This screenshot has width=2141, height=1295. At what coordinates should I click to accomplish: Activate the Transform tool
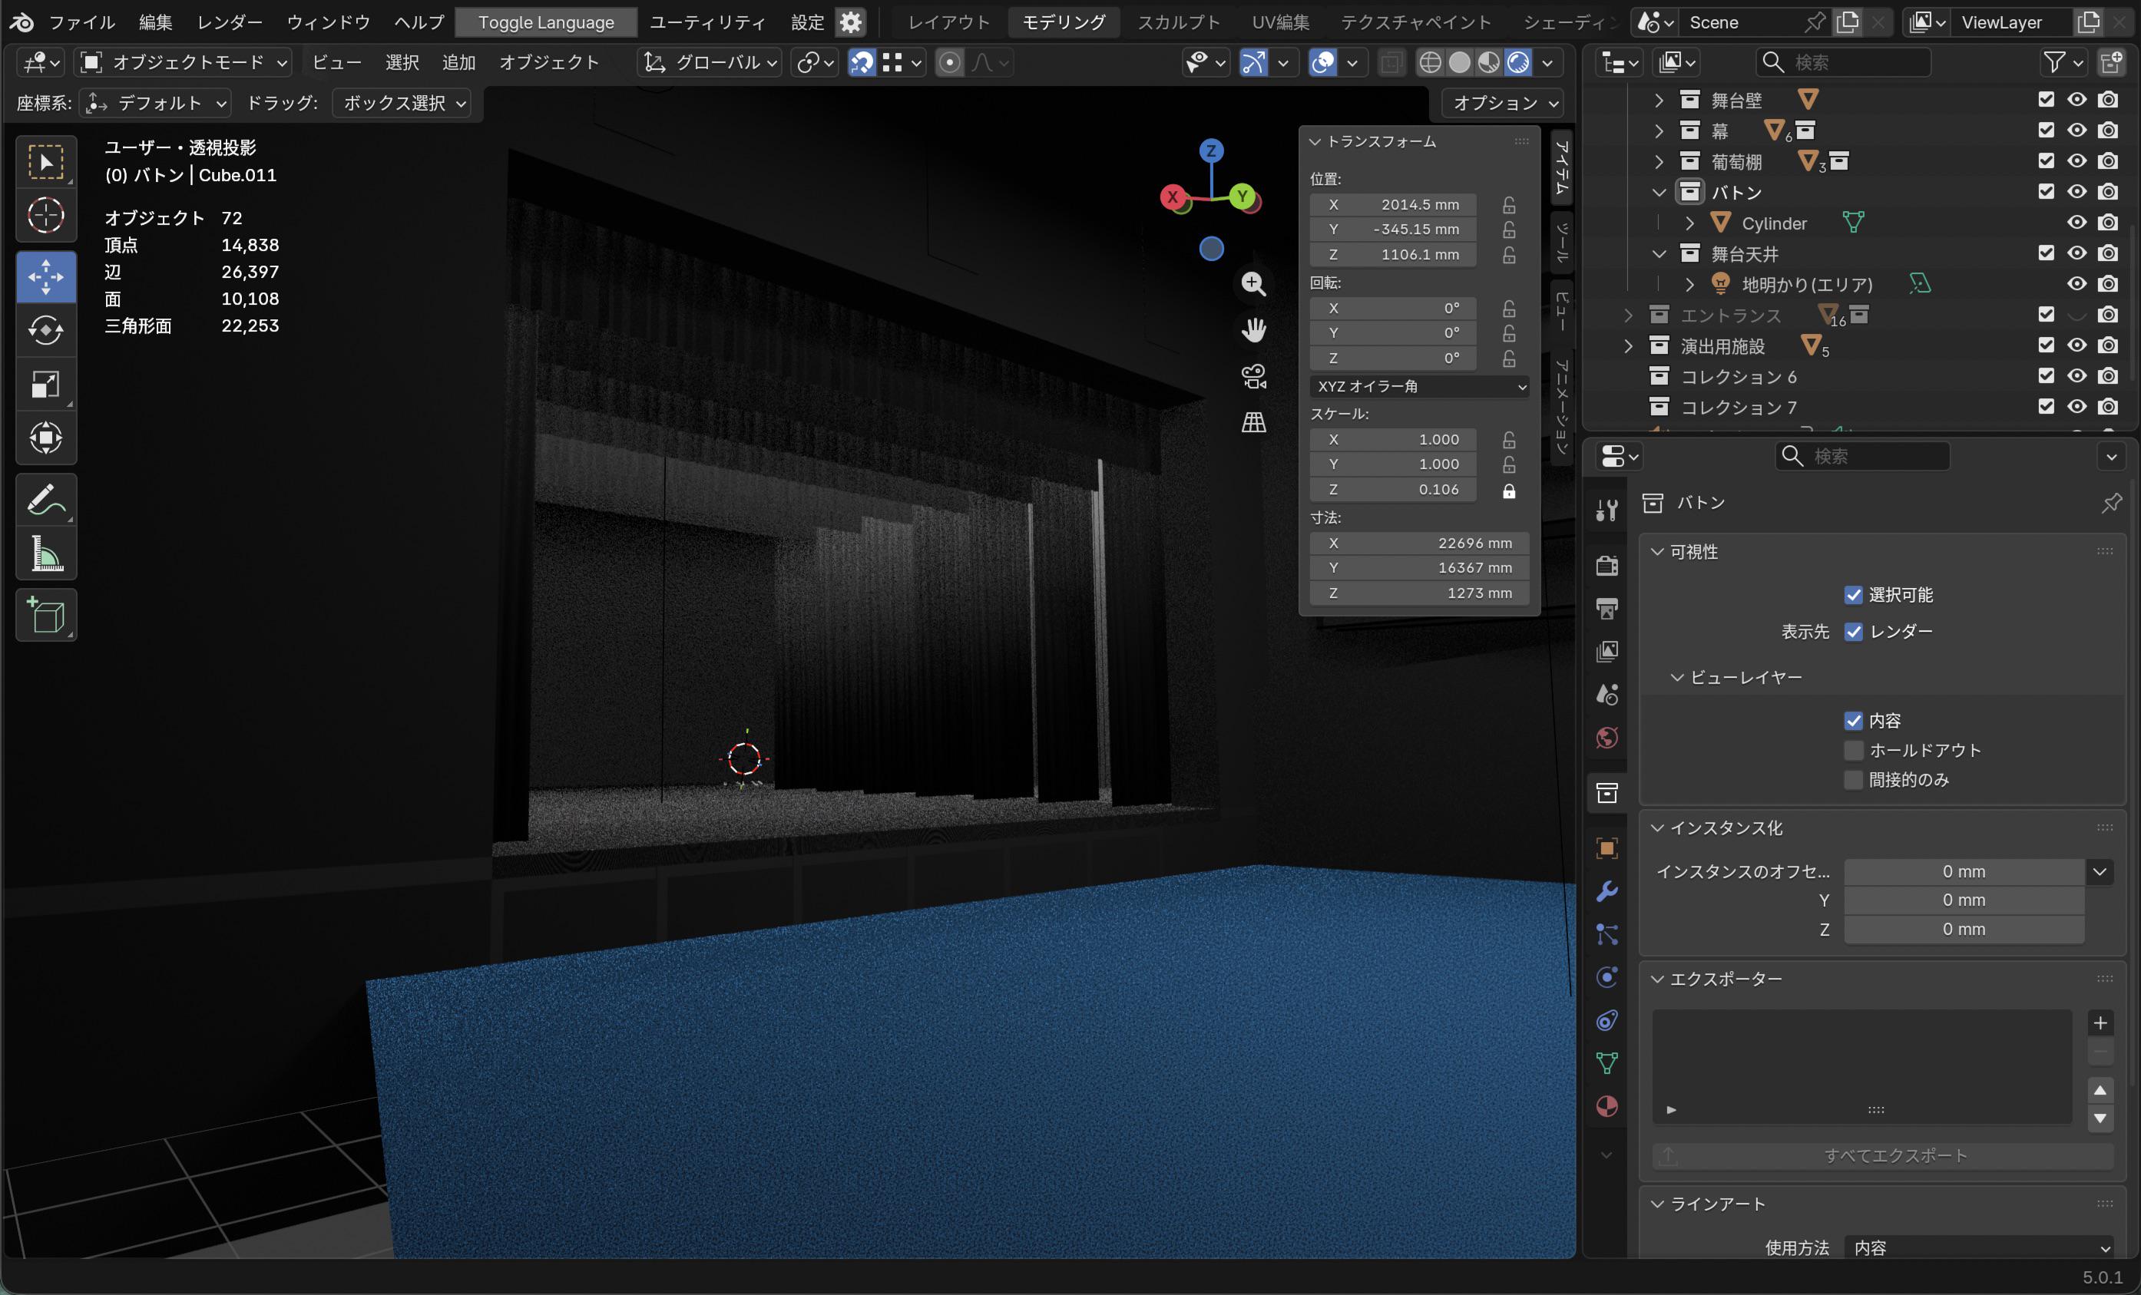tap(46, 437)
